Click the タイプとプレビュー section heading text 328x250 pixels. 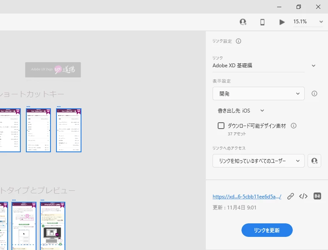[38, 190]
